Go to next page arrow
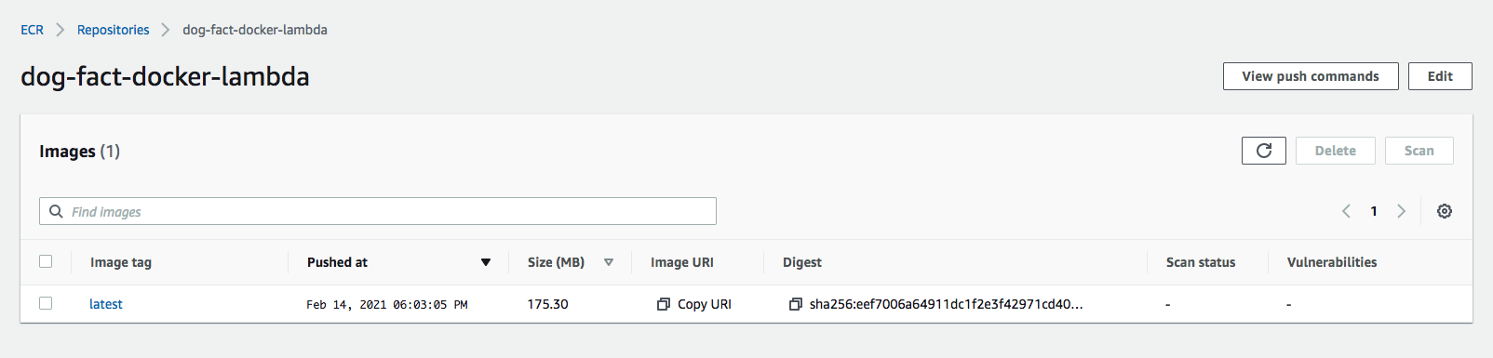This screenshot has width=1493, height=358. pyautogui.click(x=1401, y=211)
